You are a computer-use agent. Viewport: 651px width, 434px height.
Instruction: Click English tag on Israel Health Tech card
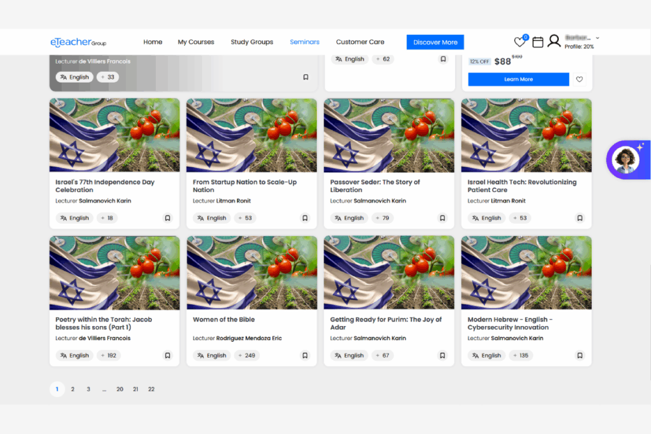(486, 218)
